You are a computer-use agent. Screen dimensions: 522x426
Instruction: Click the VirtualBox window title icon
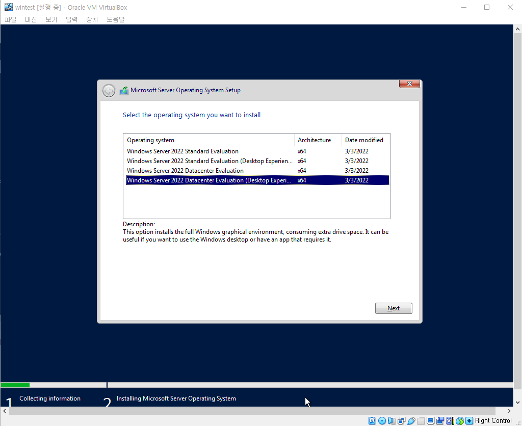point(8,7)
